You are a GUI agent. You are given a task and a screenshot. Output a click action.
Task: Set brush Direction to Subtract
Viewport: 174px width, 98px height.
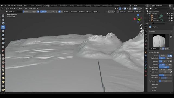(169, 65)
